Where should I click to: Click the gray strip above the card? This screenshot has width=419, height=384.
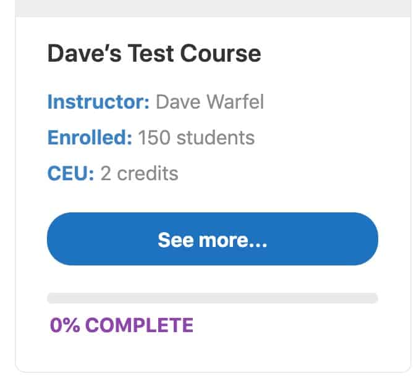[213, 8]
